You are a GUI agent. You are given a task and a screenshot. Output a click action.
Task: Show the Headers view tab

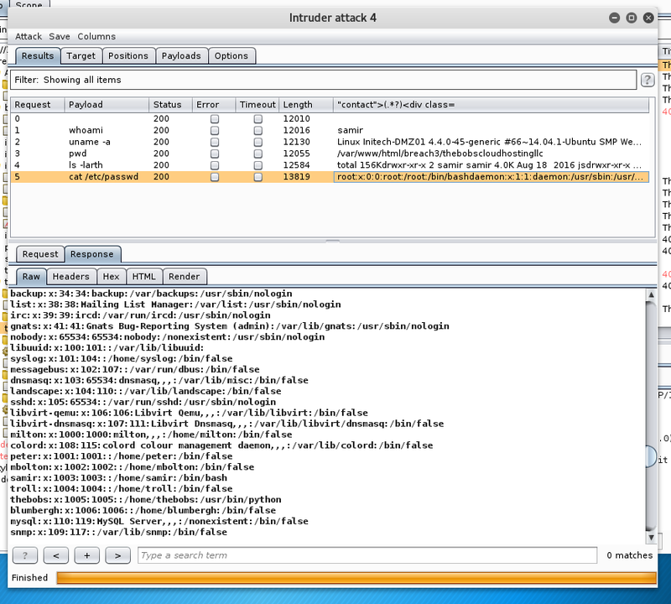(70, 277)
